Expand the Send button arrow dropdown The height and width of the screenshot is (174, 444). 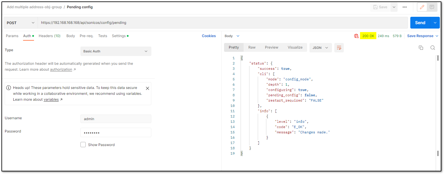point(435,23)
